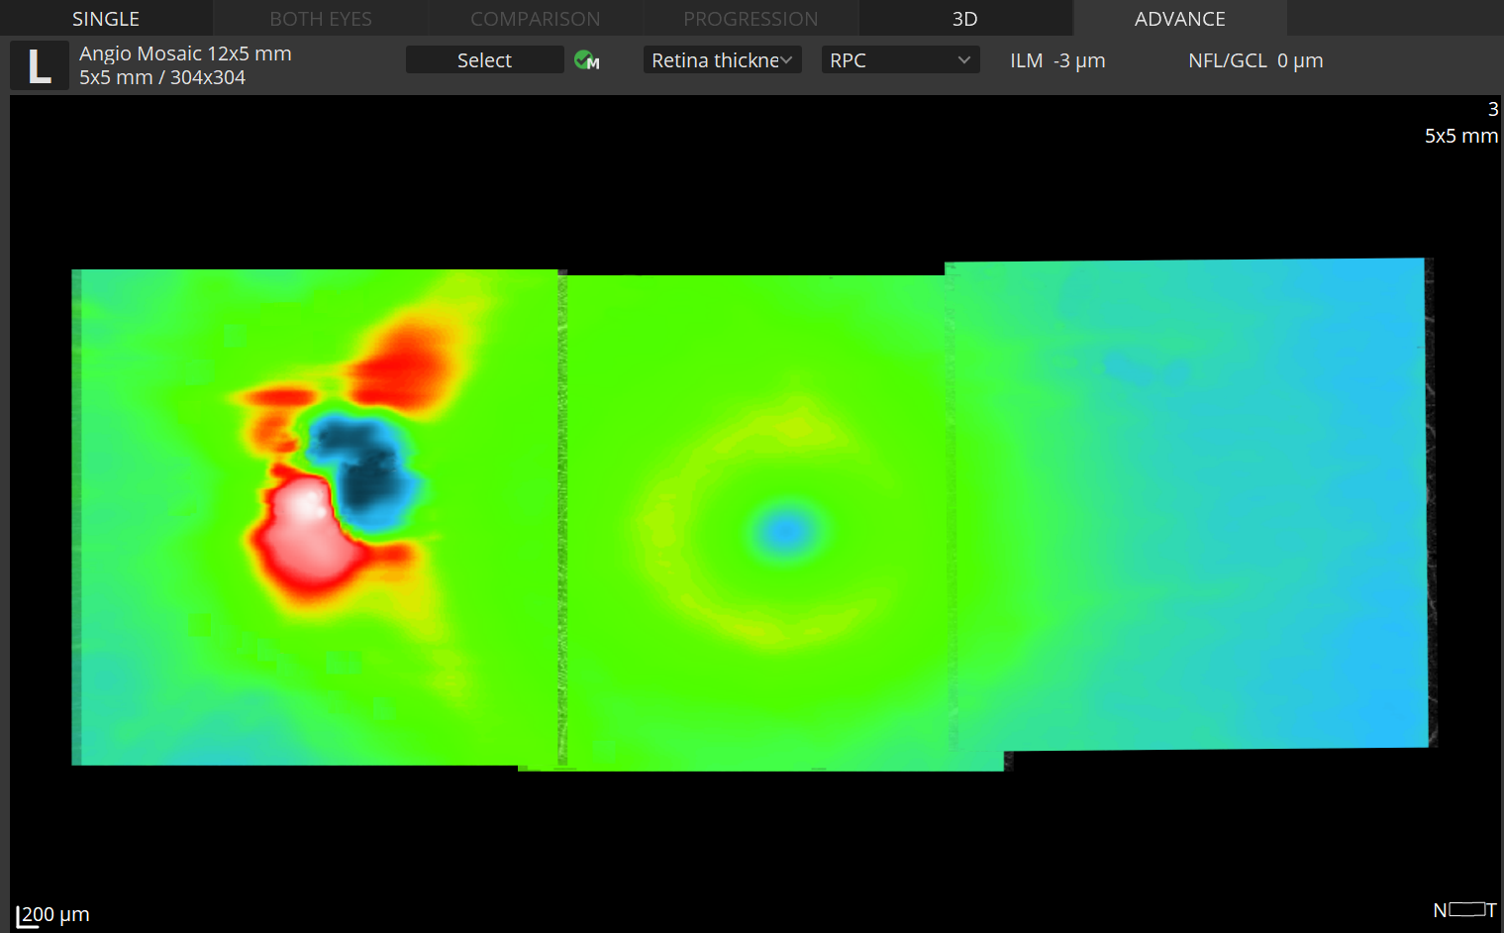Click the N-T orientation indicator
1504x933 pixels.
1464,909
